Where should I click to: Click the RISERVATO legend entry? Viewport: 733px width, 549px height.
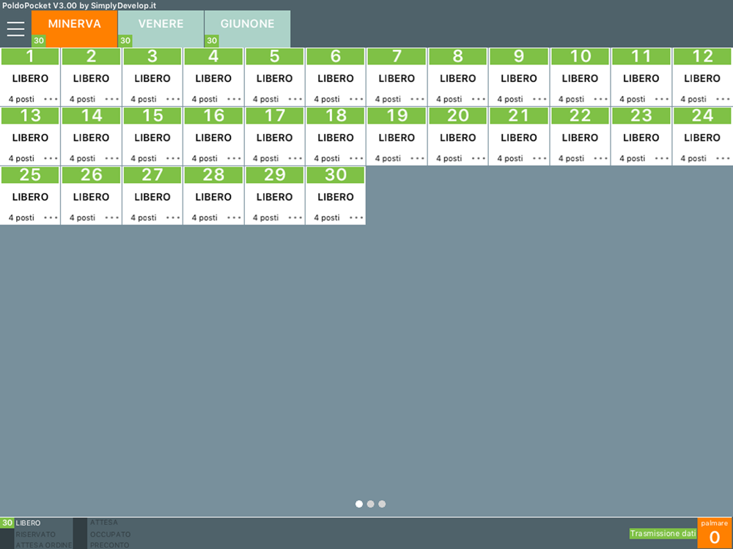click(x=35, y=534)
